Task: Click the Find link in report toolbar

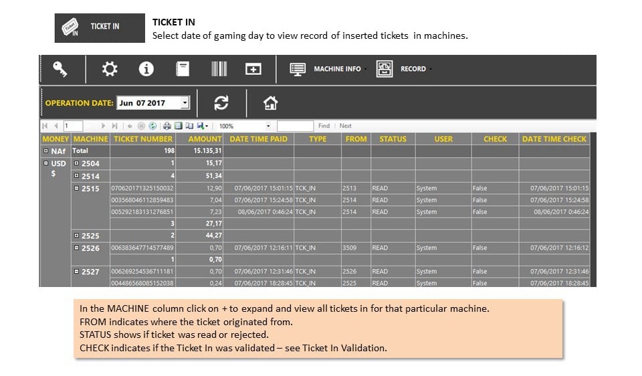Action: coord(324,126)
